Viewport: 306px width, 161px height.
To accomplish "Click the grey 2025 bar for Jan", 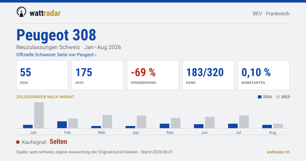I will click(x=39, y=115).
